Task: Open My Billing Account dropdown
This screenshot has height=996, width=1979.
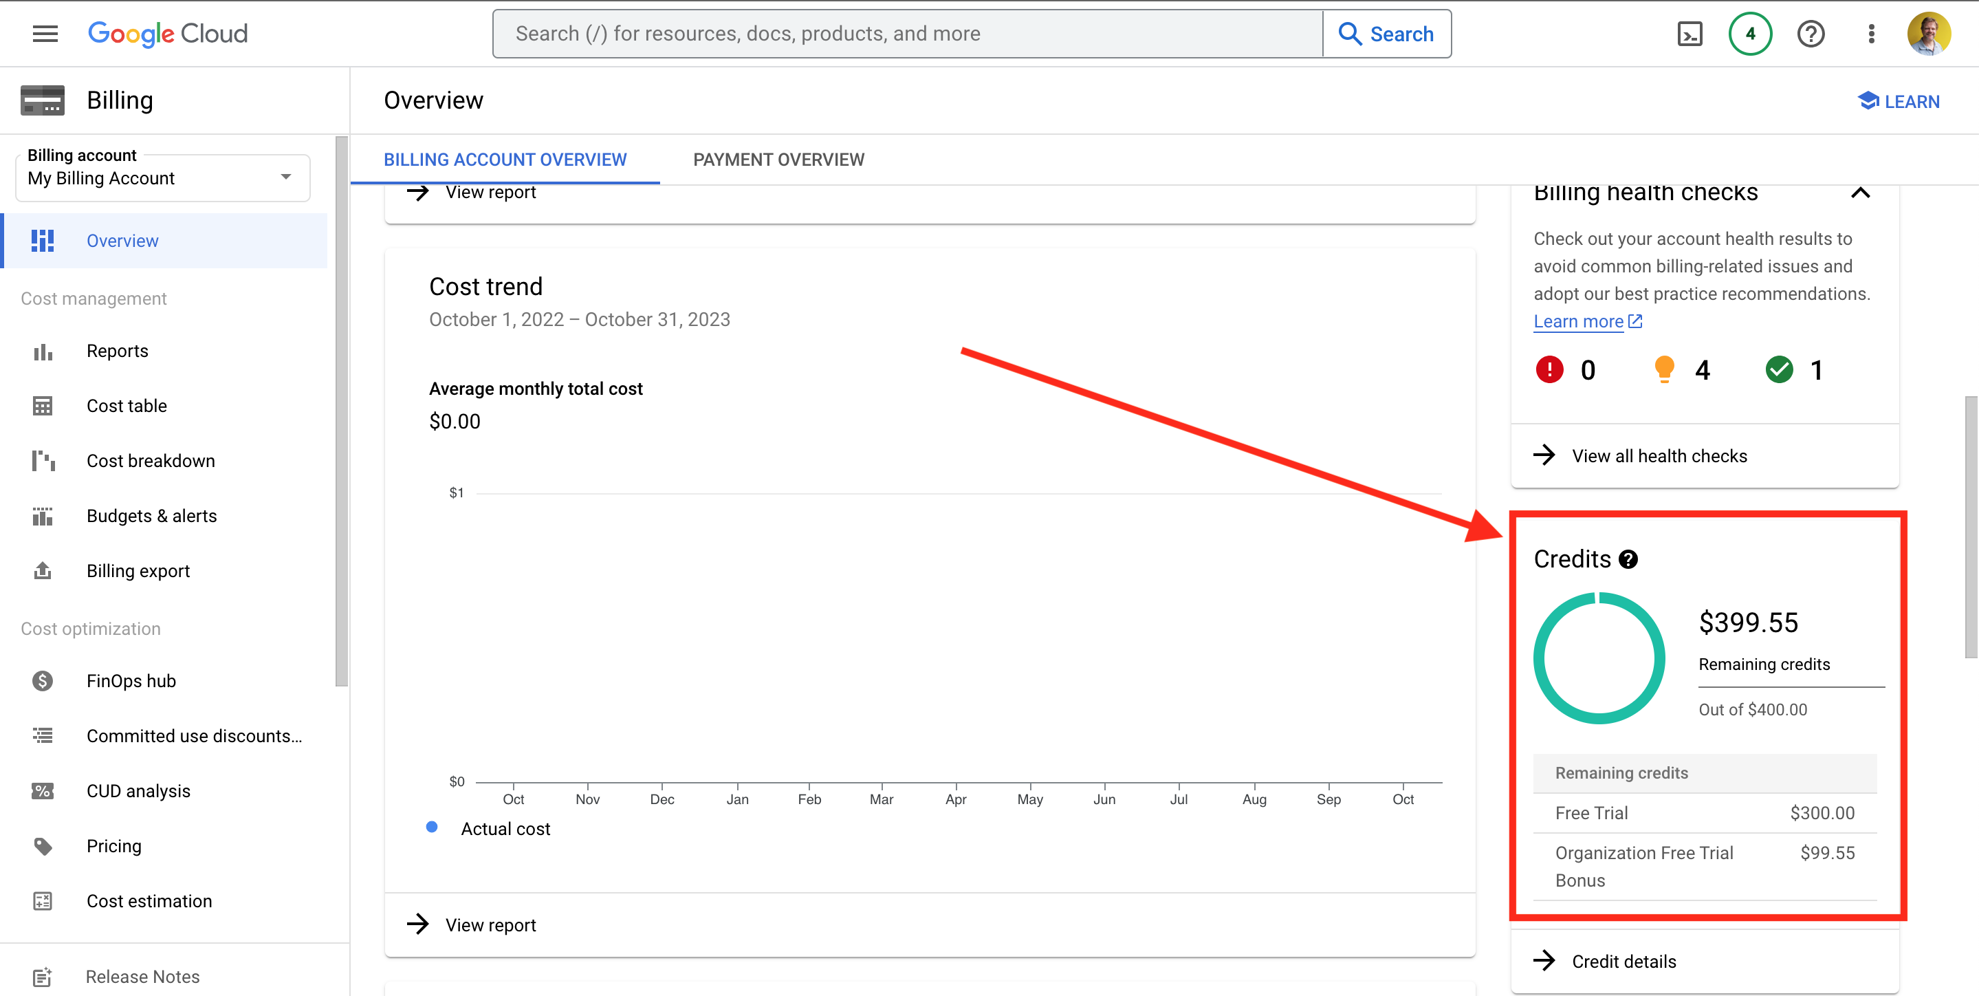Action: (x=162, y=177)
